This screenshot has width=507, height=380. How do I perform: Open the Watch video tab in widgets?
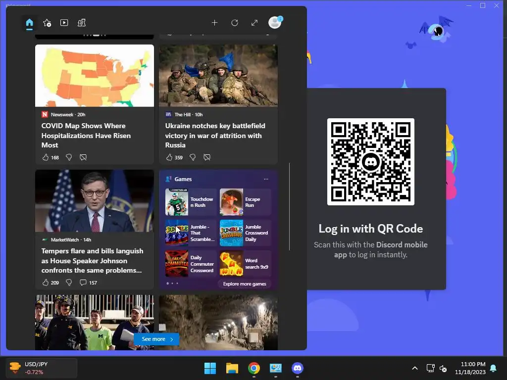tap(64, 23)
